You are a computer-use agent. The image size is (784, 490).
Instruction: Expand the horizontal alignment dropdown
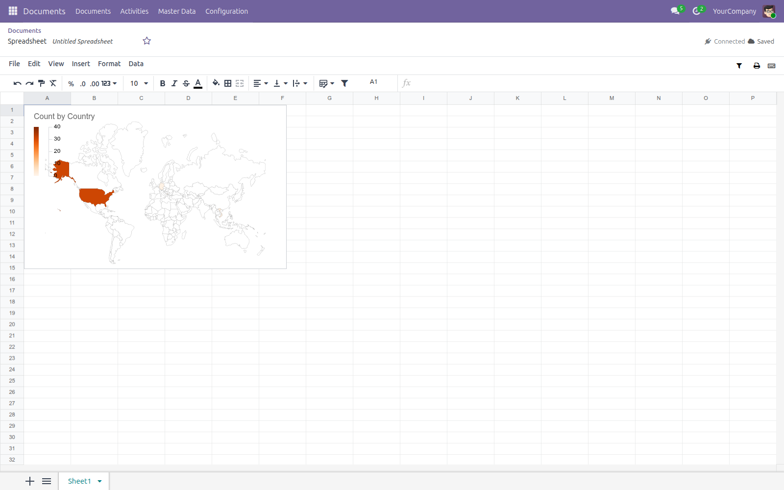261,84
